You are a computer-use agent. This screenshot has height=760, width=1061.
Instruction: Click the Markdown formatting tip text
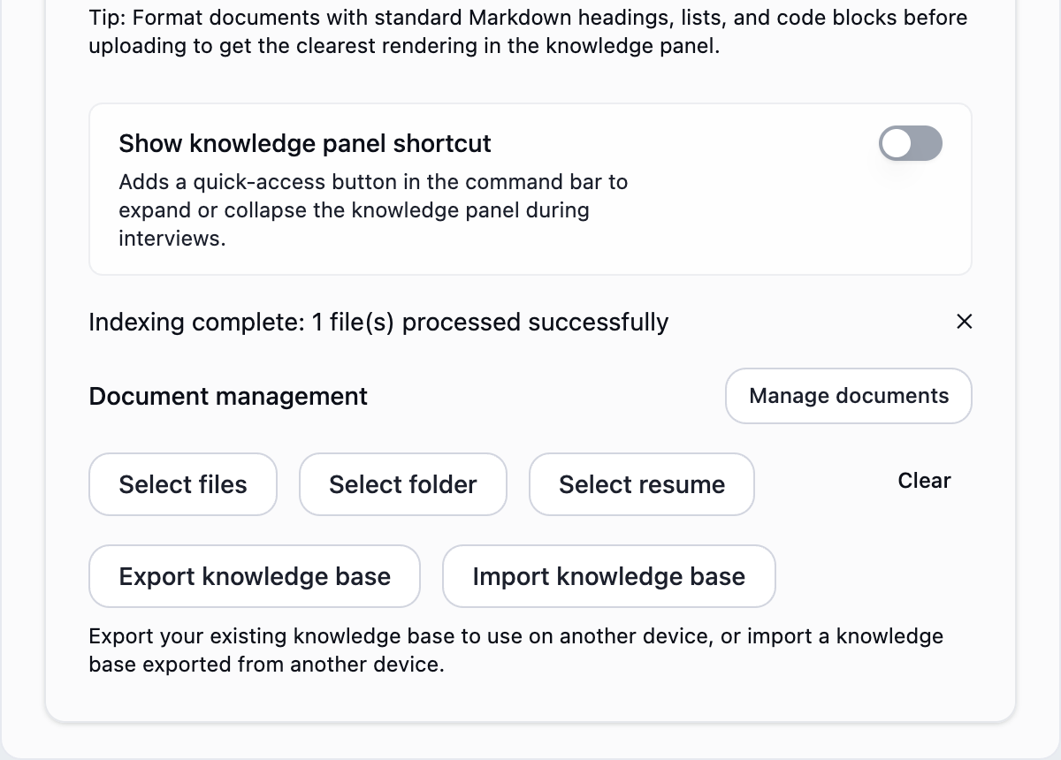pyautogui.click(x=528, y=32)
